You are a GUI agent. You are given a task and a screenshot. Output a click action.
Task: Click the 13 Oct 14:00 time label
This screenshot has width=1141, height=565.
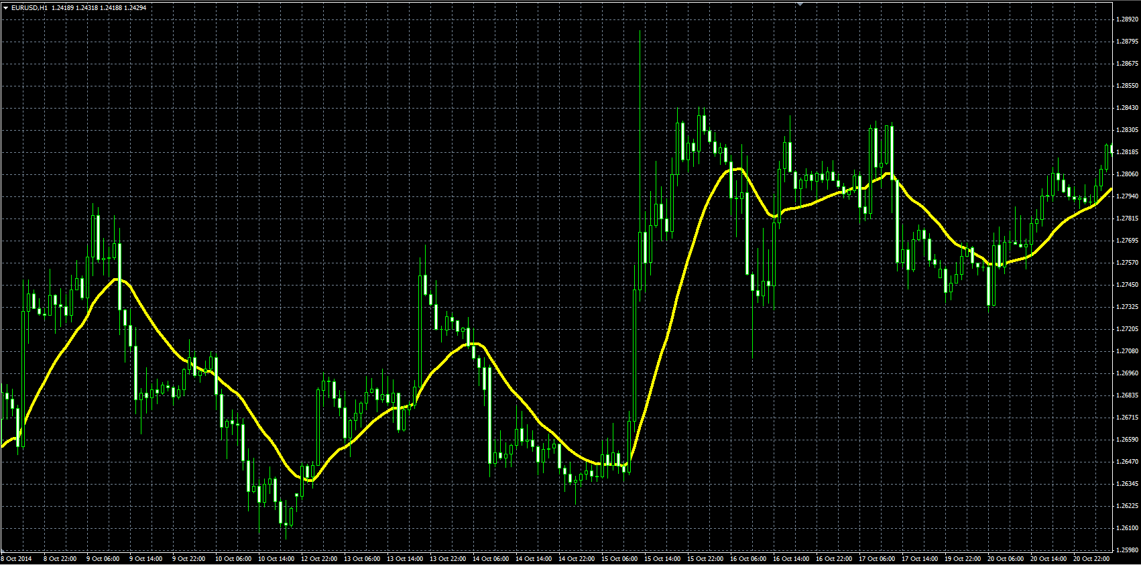pos(405,559)
